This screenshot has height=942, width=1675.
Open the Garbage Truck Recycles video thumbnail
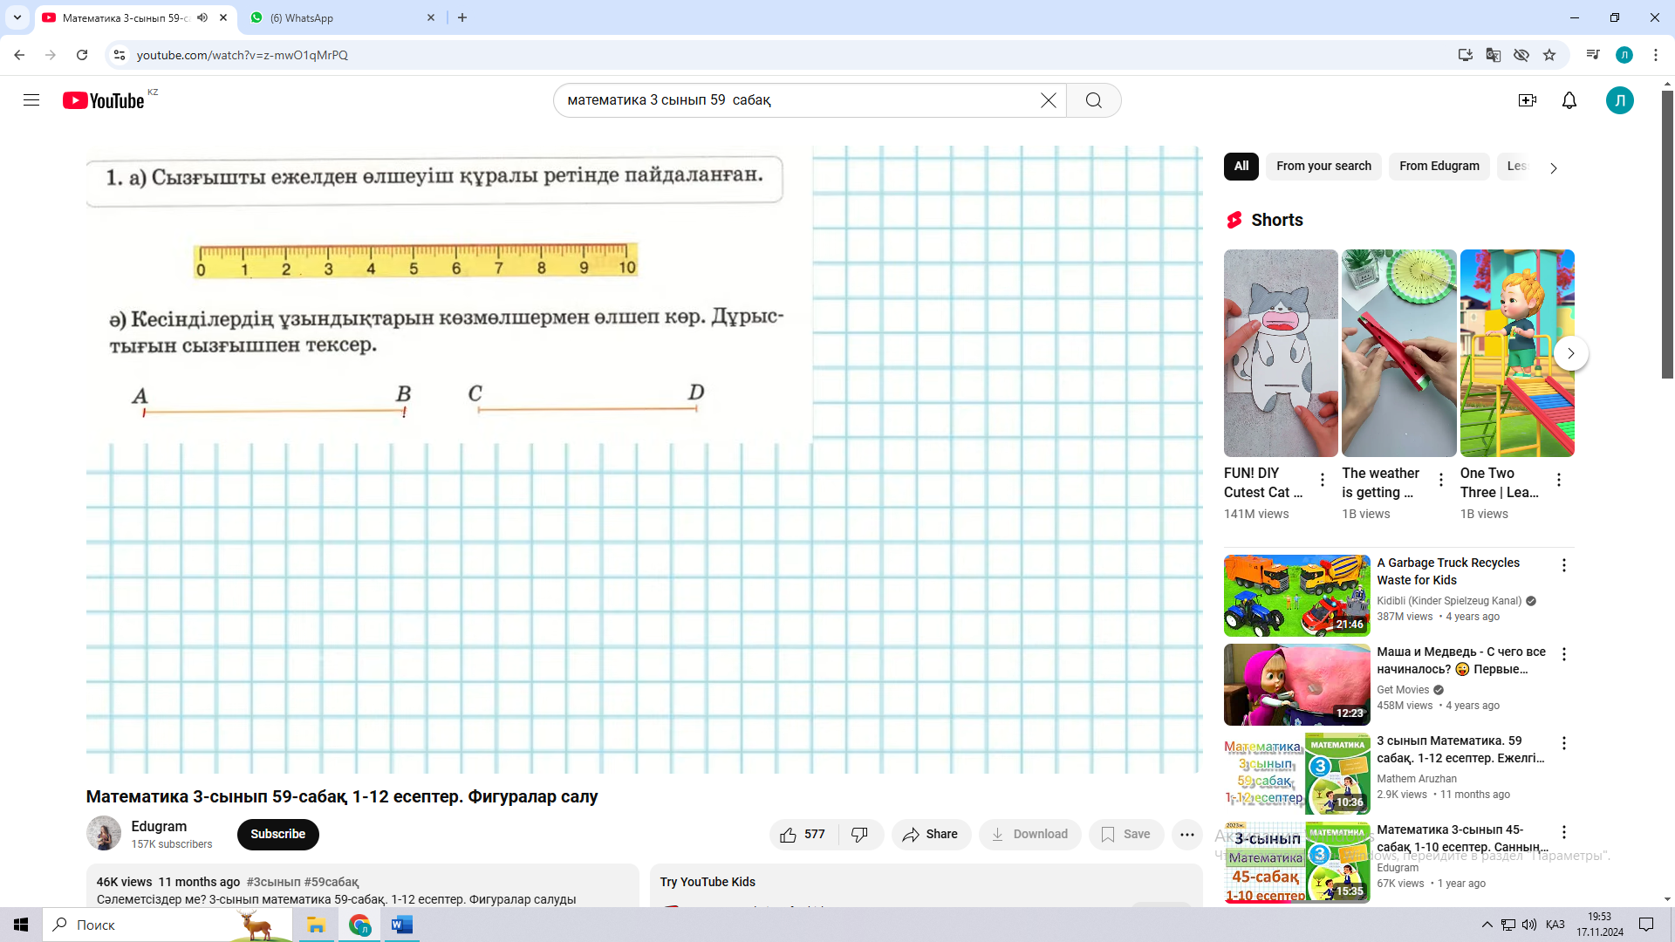coord(1296,596)
